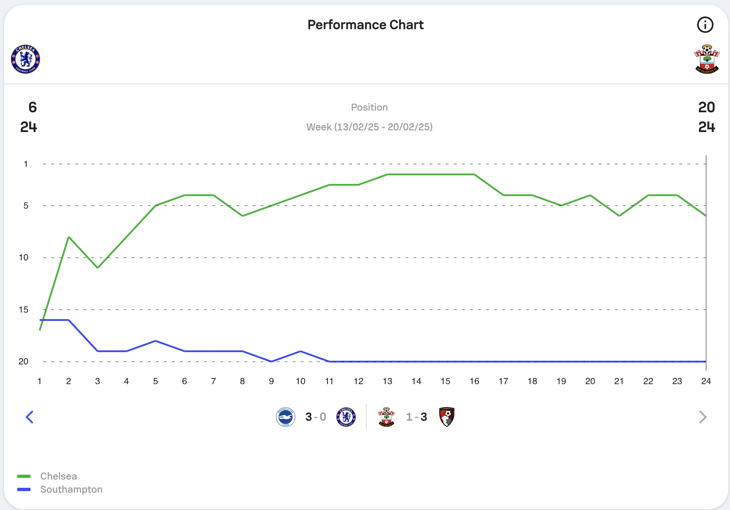Click the Brighton badge in the match result
The width and height of the screenshot is (730, 510).
(286, 417)
